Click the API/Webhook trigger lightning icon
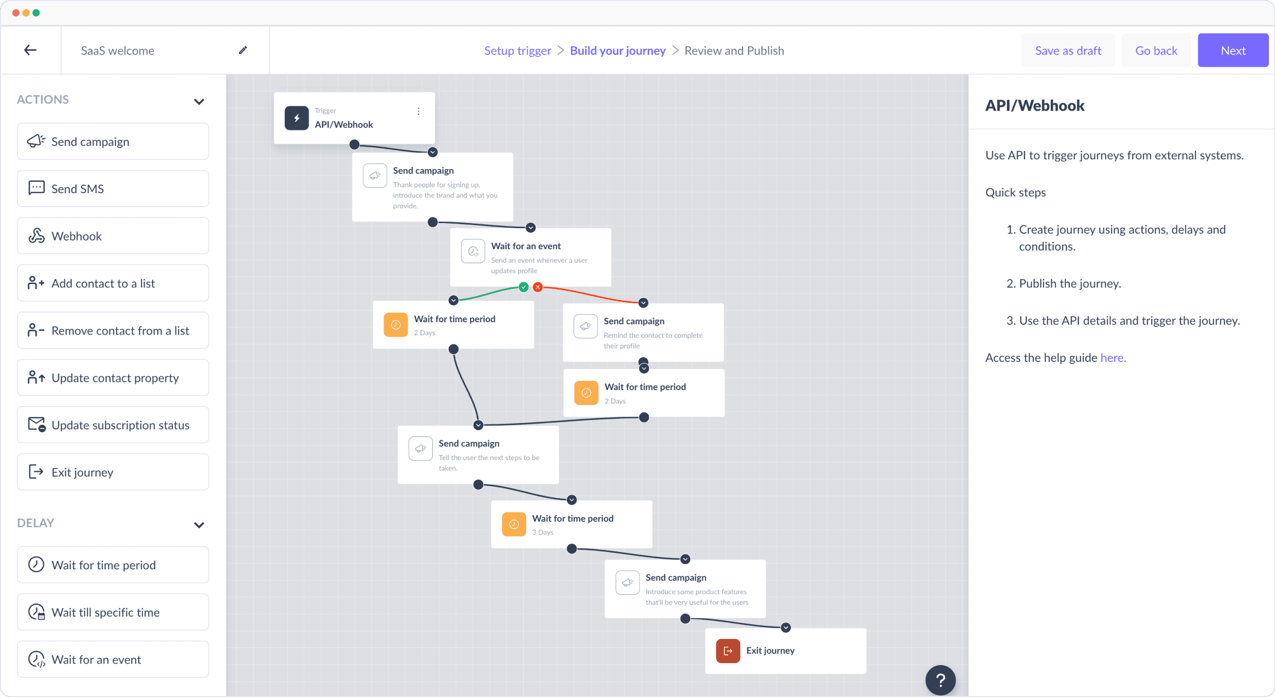 coord(297,118)
